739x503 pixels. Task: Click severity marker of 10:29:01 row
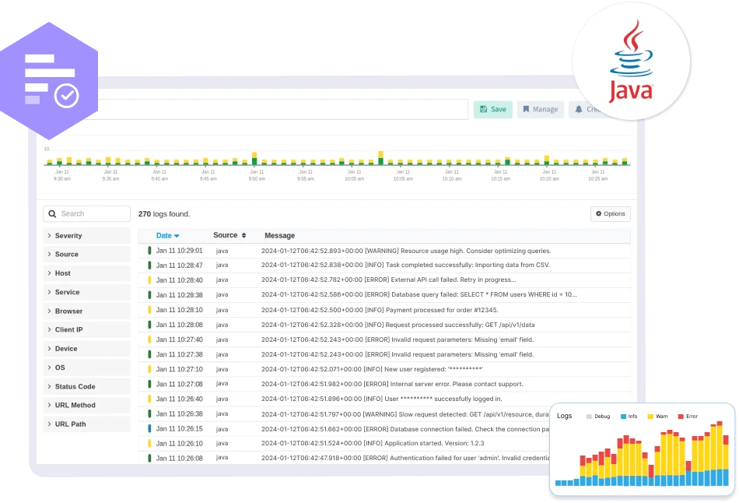click(x=149, y=251)
